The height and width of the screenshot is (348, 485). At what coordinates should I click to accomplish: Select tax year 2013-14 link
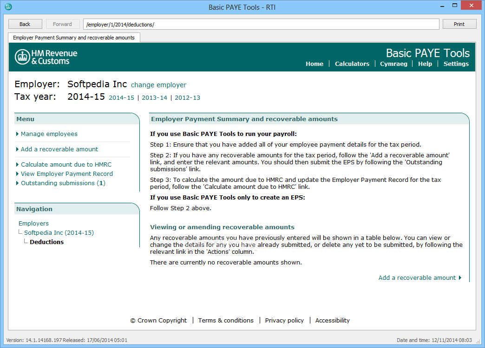coord(154,97)
